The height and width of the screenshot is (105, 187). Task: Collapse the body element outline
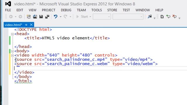pyautogui.click(x=12, y=51)
